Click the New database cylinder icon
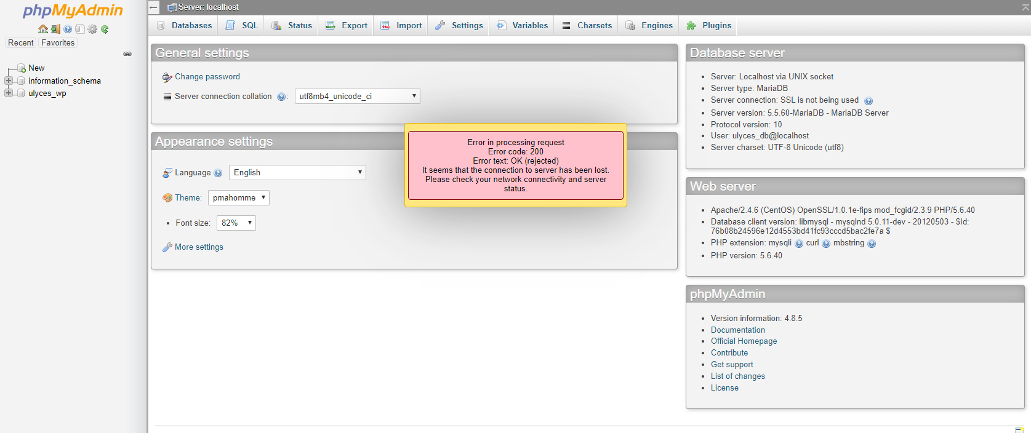1031x433 pixels. (22, 68)
